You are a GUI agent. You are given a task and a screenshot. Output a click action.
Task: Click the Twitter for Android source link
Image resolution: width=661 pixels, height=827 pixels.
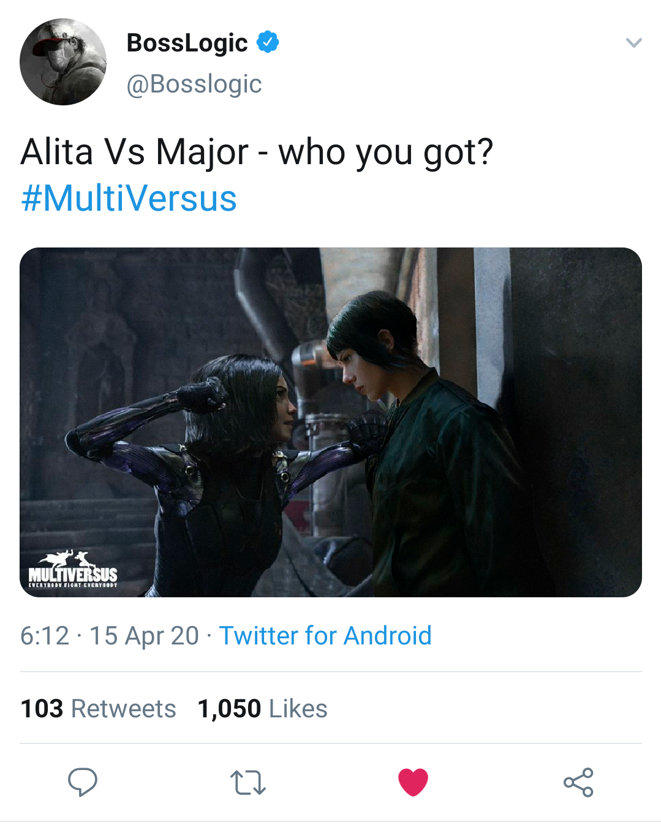tap(325, 636)
